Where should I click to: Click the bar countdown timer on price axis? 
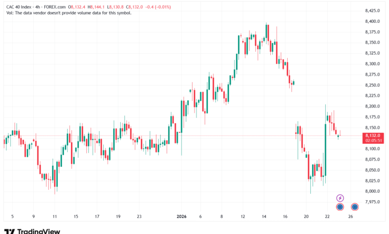coord(373,140)
